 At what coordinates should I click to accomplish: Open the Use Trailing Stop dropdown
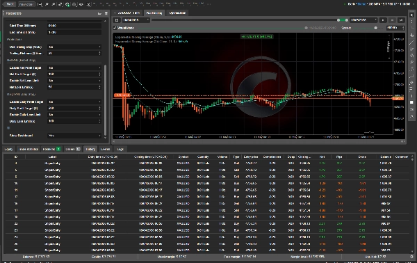point(74,47)
